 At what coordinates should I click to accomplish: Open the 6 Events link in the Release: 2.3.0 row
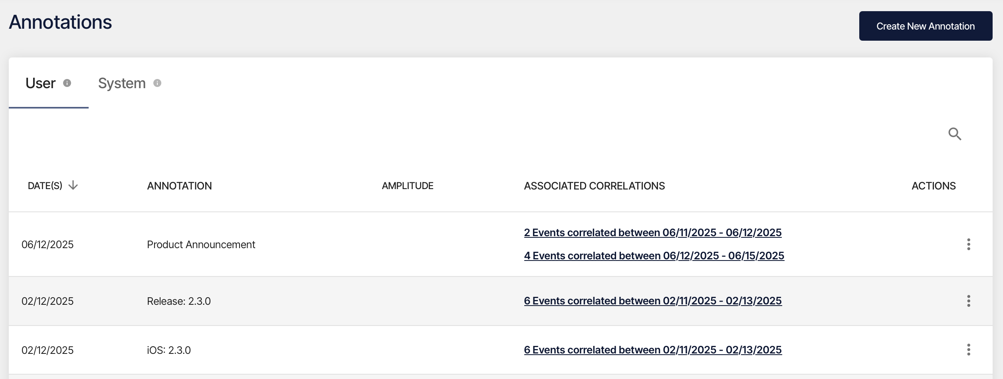pos(653,301)
